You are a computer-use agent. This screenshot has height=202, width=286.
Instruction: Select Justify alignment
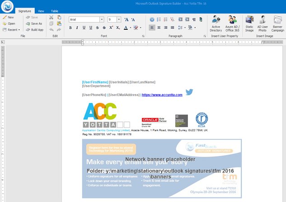172,28
